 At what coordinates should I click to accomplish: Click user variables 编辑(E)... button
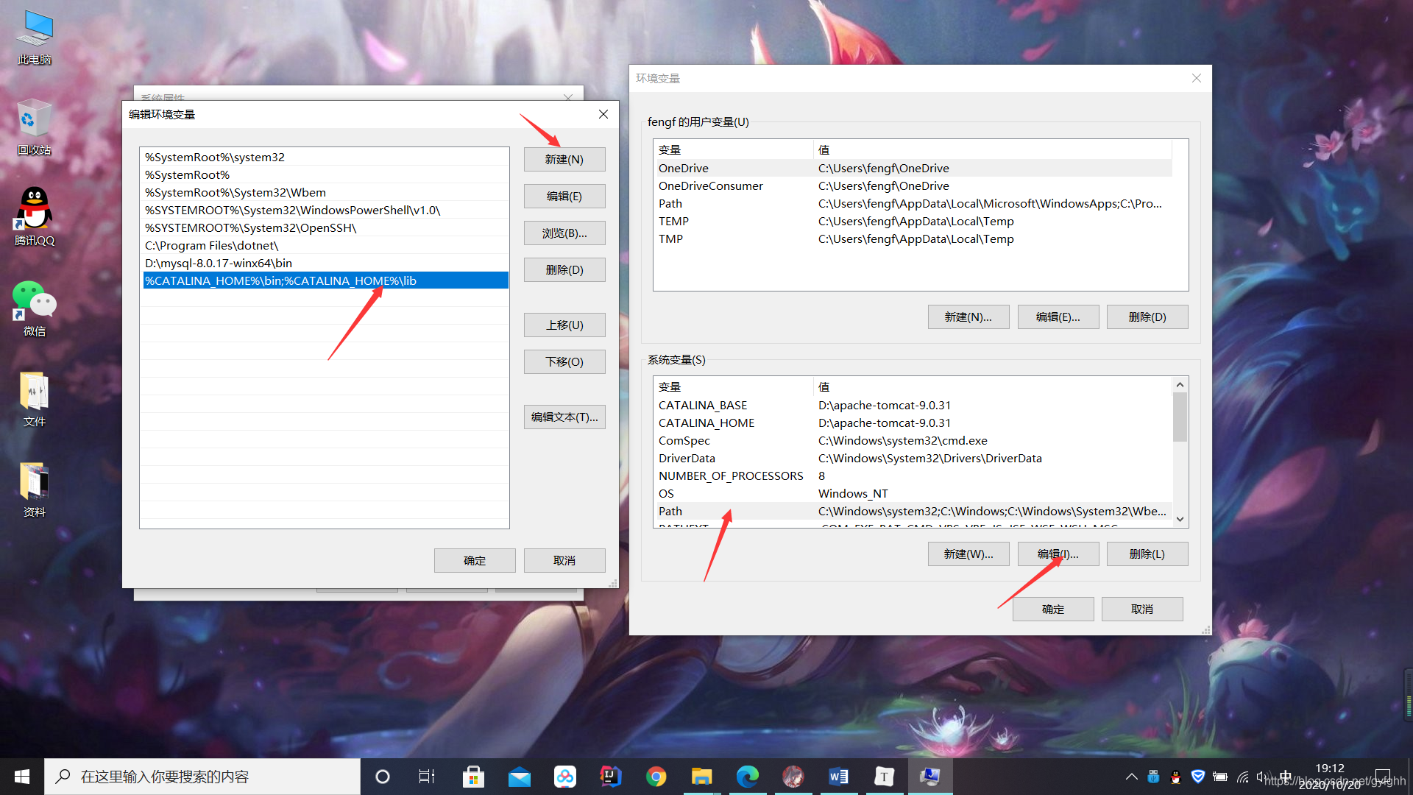[x=1058, y=317]
